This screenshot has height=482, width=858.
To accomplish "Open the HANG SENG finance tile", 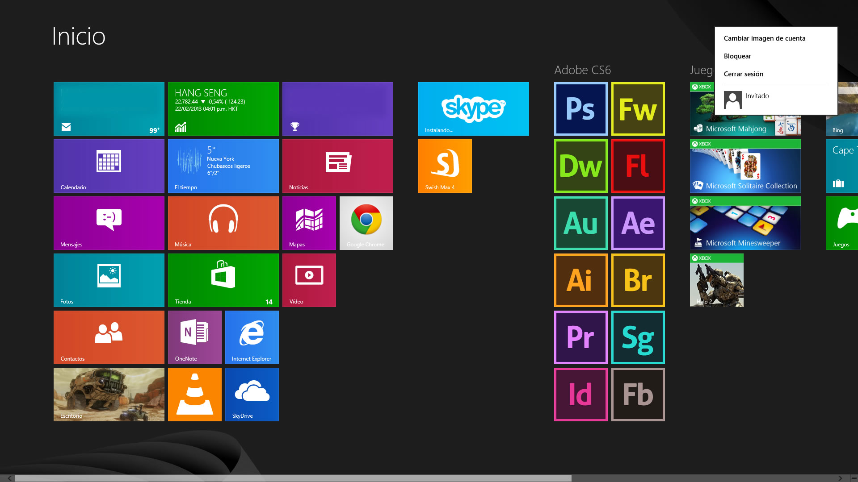I will 223,109.
